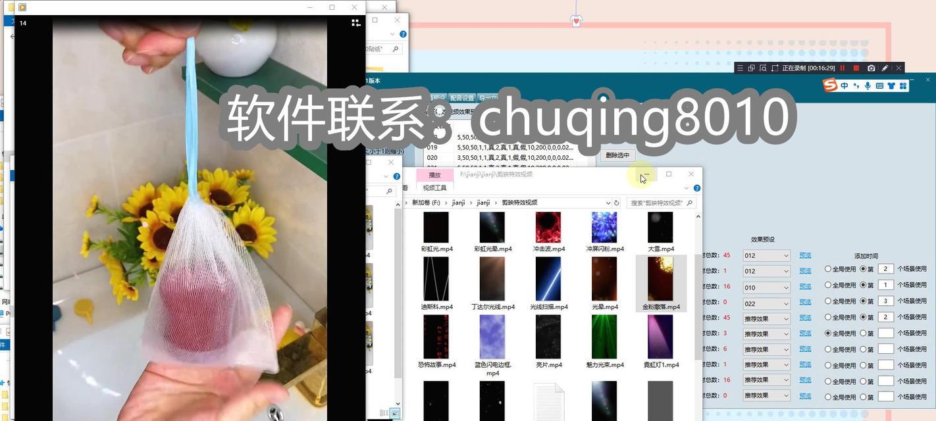Select the 金粉撒落.mp4 file
936x421 pixels.
pyautogui.click(x=660, y=284)
